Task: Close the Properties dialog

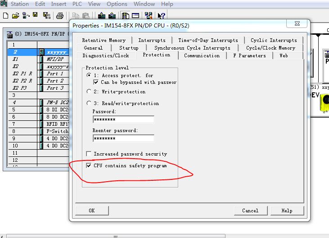Action: point(297,23)
